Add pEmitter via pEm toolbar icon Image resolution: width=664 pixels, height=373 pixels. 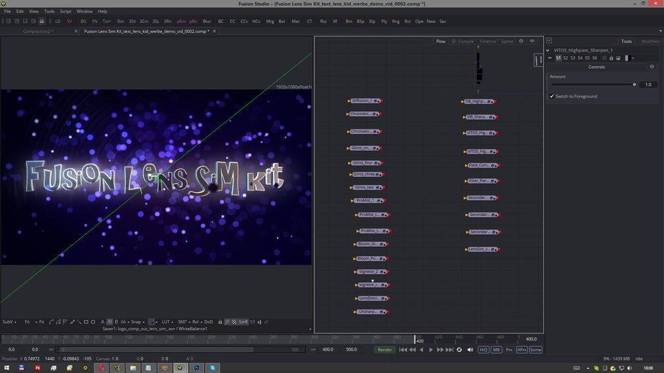[181, 21]
